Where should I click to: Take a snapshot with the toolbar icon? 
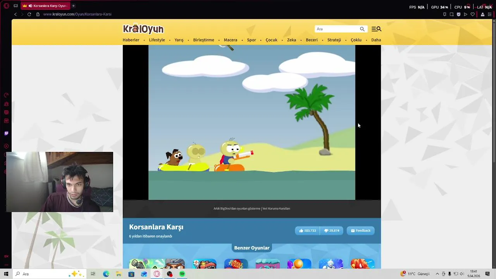(x=451, y=14)
